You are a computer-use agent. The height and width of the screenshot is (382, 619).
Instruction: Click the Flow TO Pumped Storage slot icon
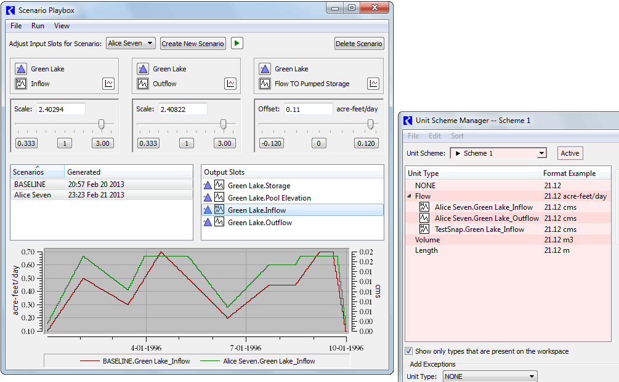265,84
